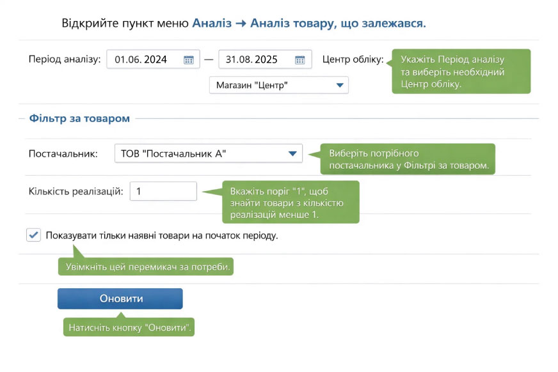Click the Період аналізу hint callout
This screenshot has height=372, width=558.
pos(461,72)
